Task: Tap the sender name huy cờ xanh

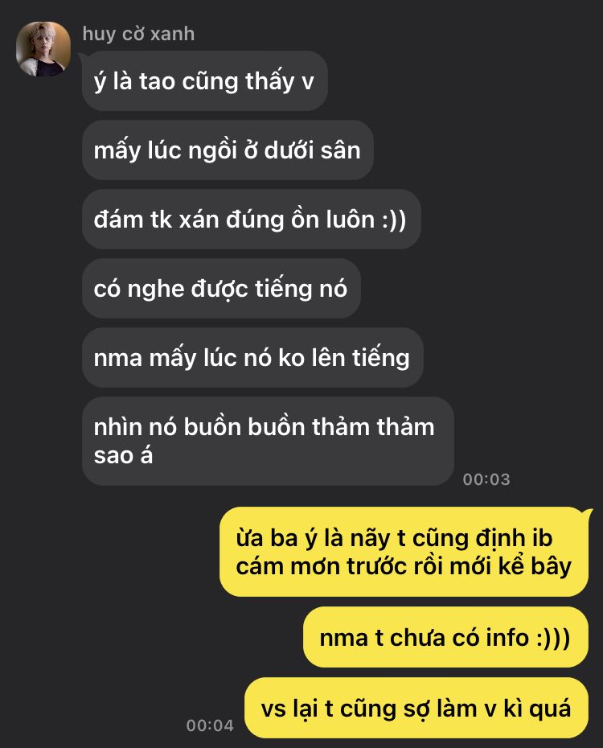Action: pos(139,34)
